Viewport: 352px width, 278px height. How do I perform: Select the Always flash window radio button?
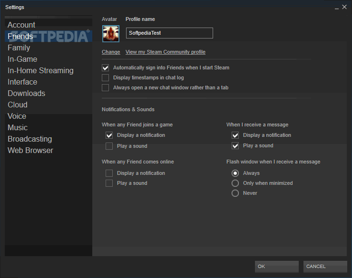tap(235, 173)
